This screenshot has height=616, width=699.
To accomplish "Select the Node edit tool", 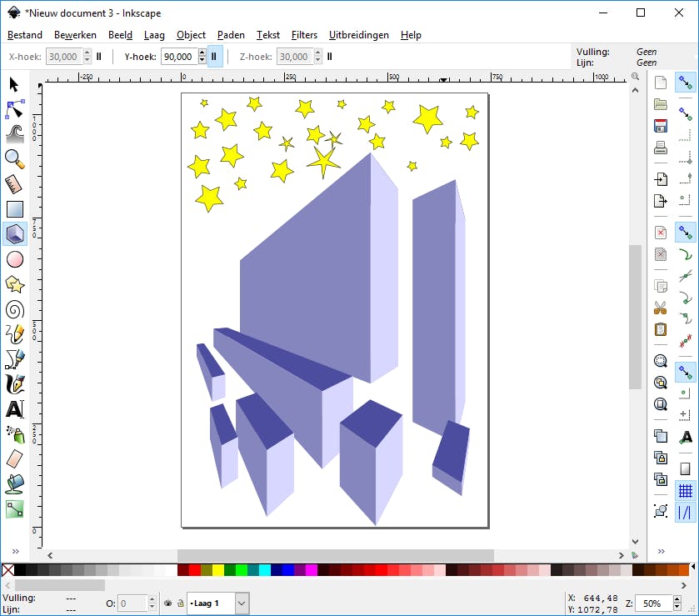I will (15, 108).
